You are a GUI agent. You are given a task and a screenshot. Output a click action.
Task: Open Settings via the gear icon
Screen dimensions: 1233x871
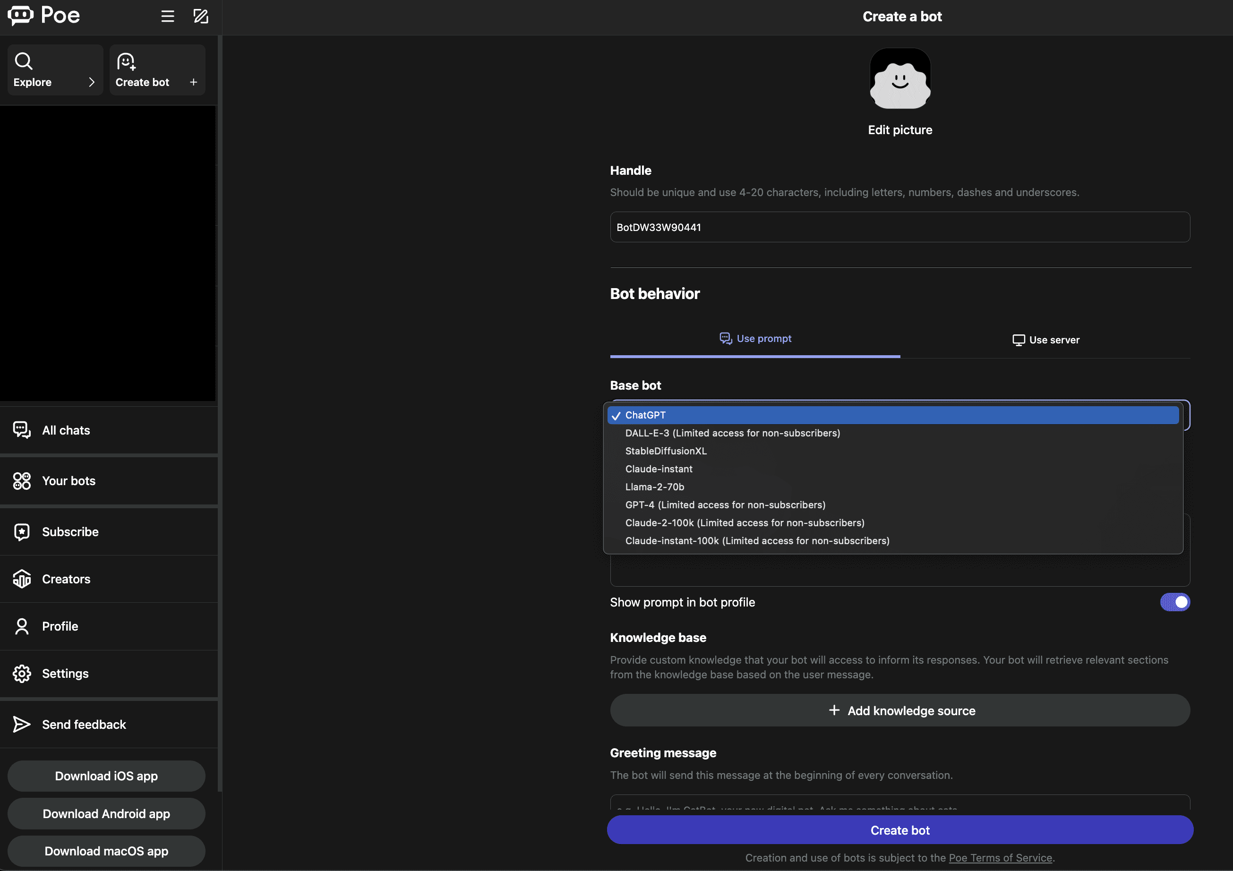[22, 674]
